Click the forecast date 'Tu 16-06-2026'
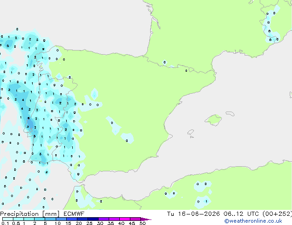Screen dimensions: 292x225 193,214
